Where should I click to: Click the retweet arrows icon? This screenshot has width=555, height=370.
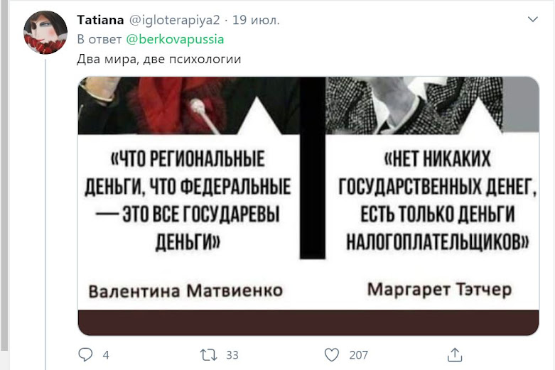(208, 355)
